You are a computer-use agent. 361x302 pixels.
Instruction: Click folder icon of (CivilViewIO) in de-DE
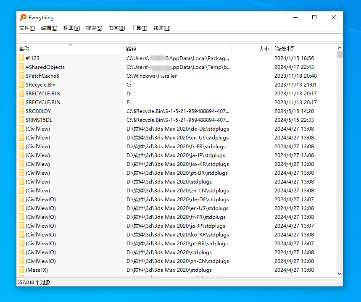pos(21,200)
